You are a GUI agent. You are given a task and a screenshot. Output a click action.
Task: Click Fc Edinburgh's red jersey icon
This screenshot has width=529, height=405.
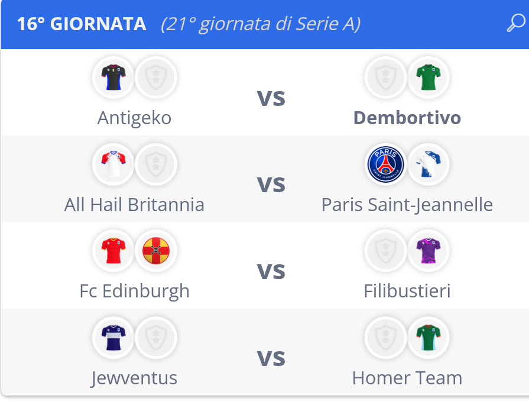click(x=113, y=251)
